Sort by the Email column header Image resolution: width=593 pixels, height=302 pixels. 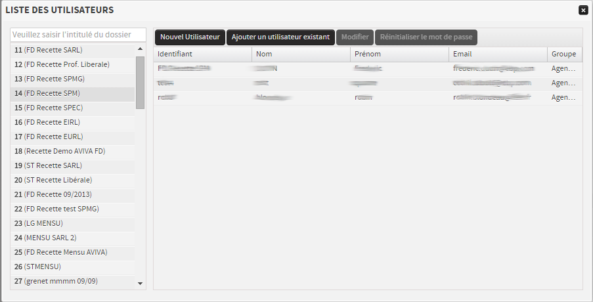pos(497,54)
